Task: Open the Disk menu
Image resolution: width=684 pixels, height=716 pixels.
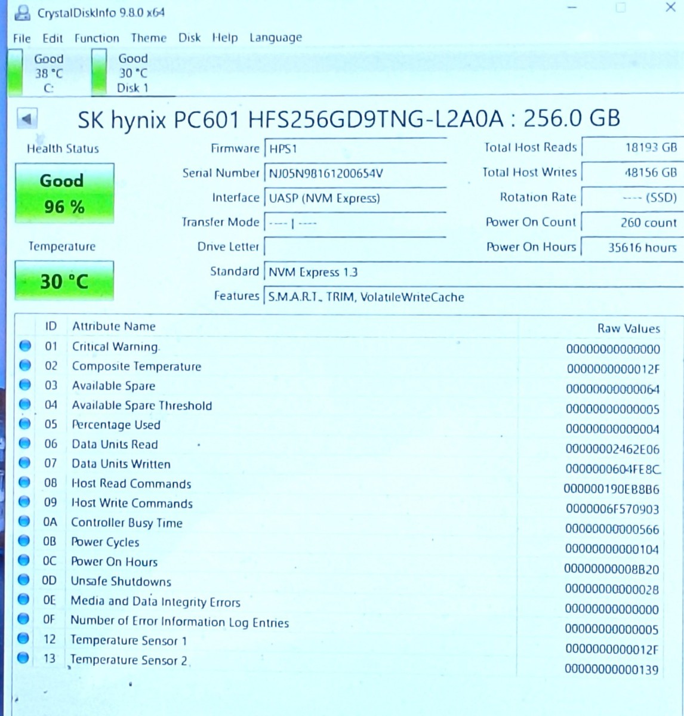Action: pyautogui.click(x=189, y=38)
